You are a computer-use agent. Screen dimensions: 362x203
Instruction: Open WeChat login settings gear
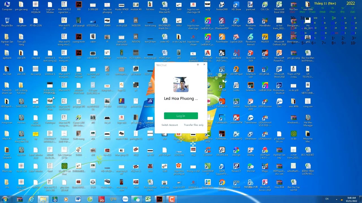click(198, 65)
